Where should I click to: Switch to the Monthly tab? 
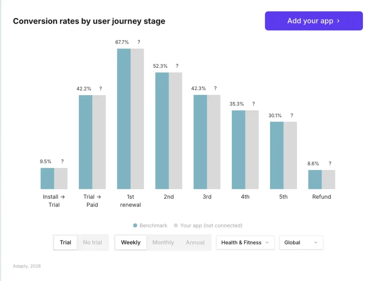[163, 242]
